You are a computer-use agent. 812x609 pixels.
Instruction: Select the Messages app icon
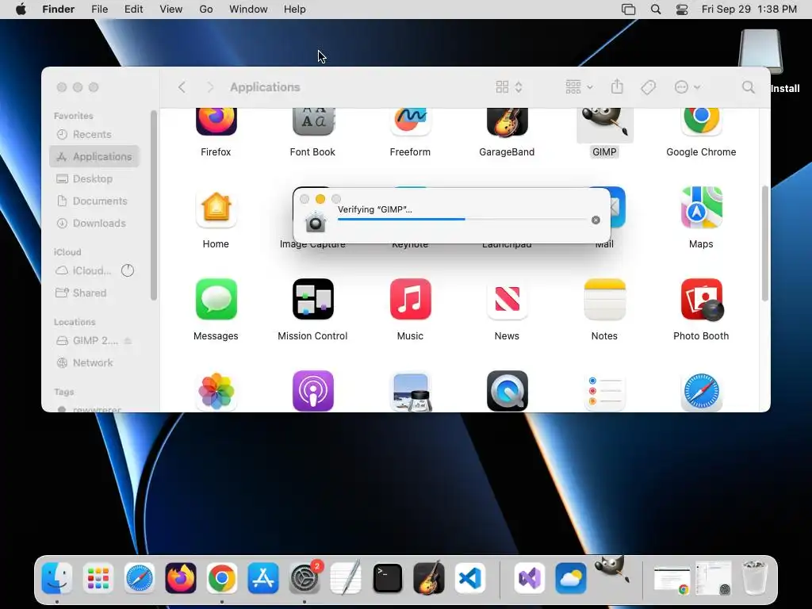pyautogui.click(x=216, y=299)
